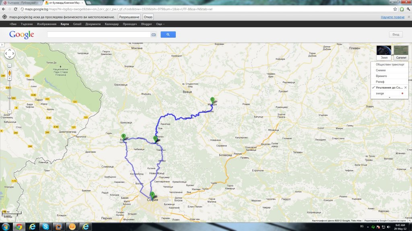Switch to Земя earth view thumbnail

384,53
